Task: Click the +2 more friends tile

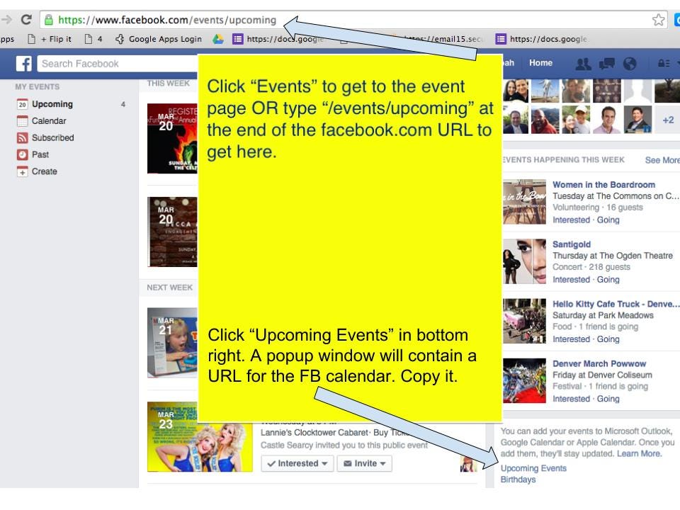Action: pyautogui.click(x=668, y=120)
